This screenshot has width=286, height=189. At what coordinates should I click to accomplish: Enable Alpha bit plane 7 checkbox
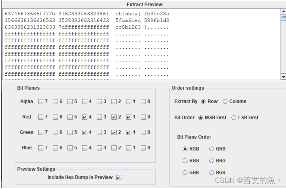tap(41, 102)
